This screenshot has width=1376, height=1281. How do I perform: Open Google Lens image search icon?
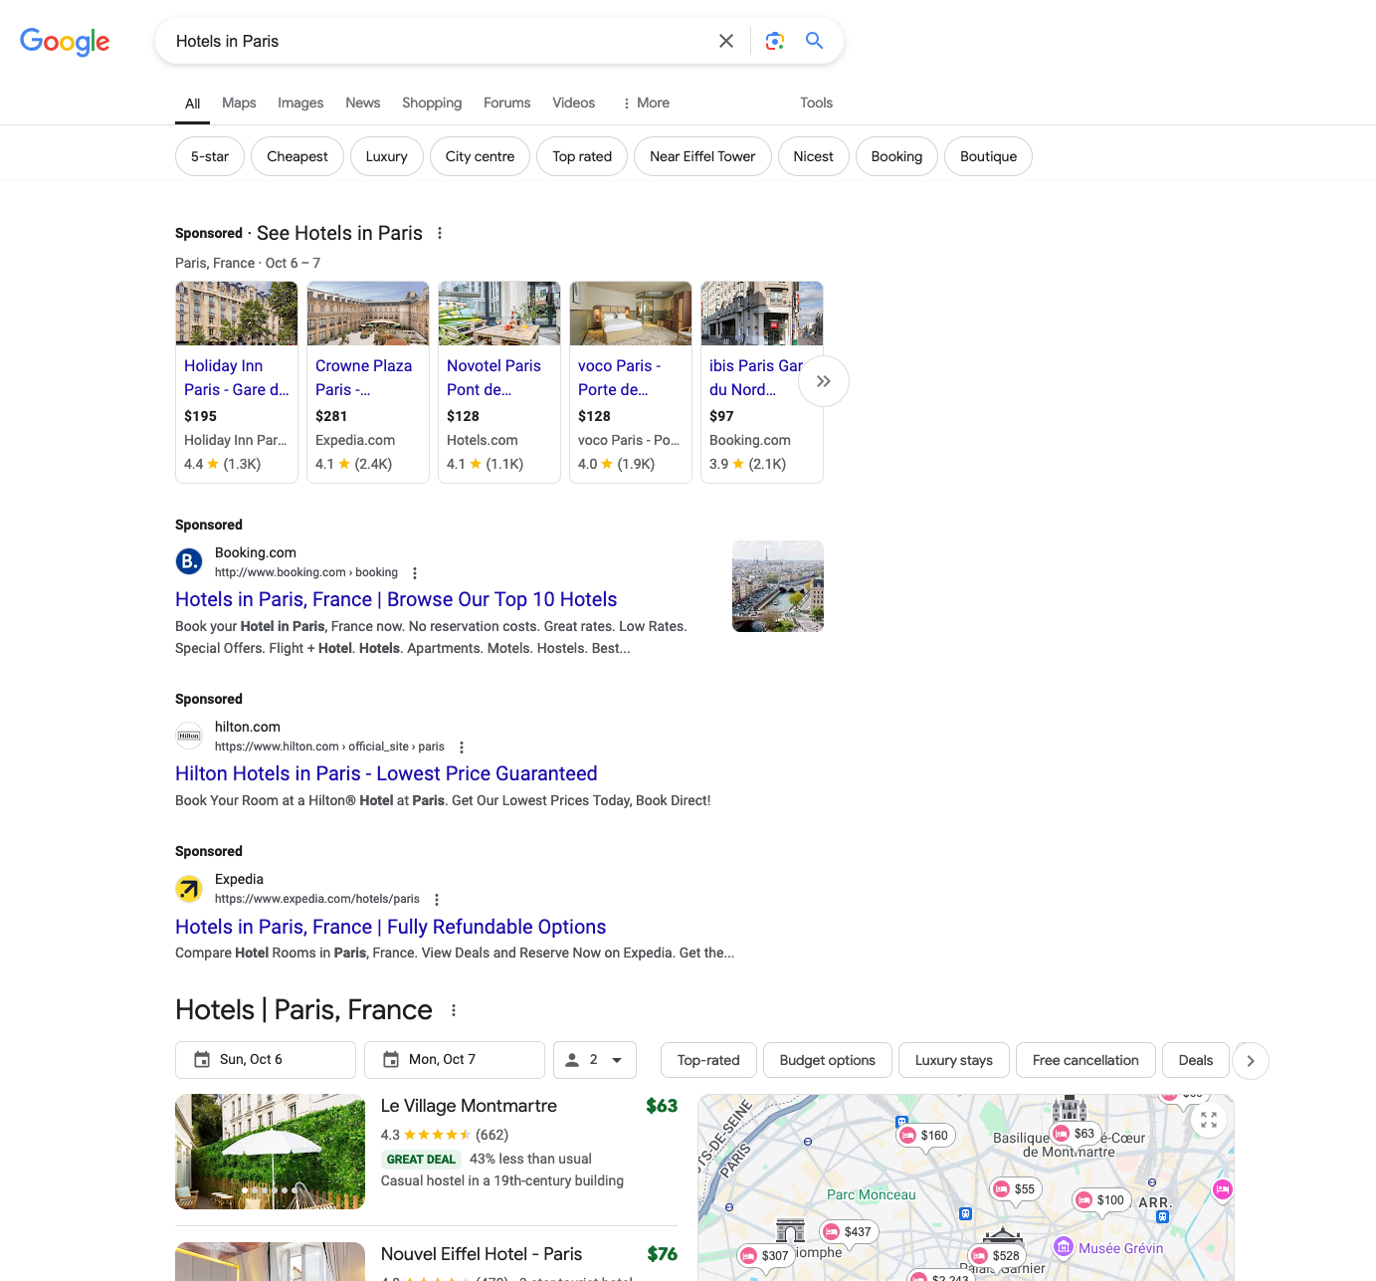(x=775, y=41)
